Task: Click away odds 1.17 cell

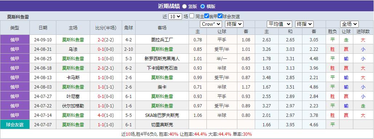Action: point(246,87)
